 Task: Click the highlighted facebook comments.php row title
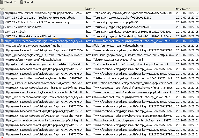click(x=45, y=41)
